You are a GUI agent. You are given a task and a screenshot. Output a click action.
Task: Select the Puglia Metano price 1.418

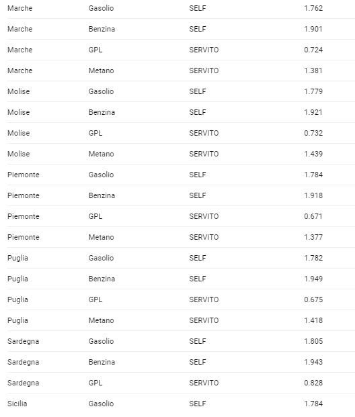[313, 320]
